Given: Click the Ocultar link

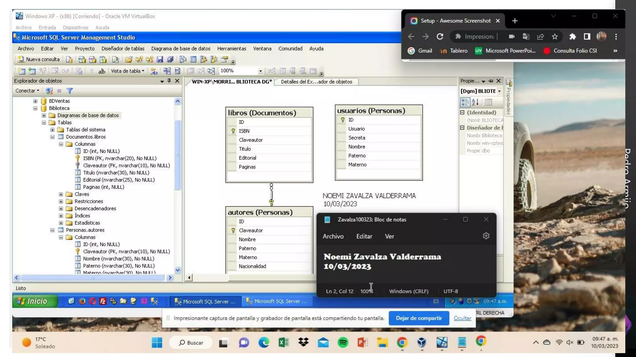Looking at the screenshot, I should click(x=462, y=318).
